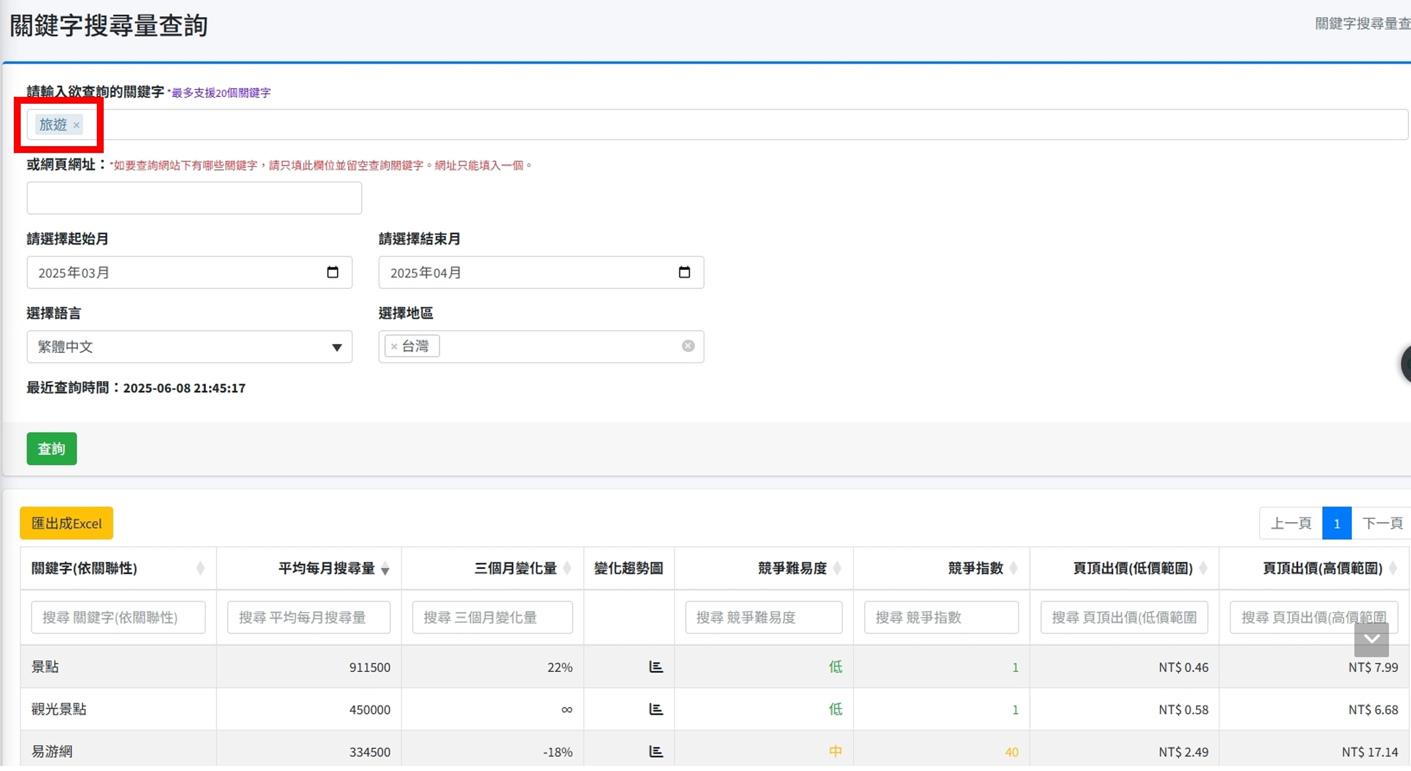
Task: Select the 2025年03月 start month field
Action: pos(189,272)
